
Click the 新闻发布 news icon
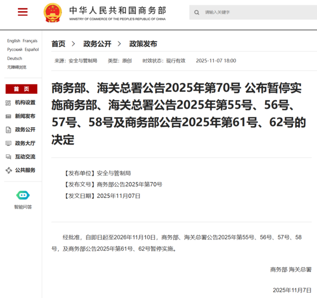[x=8, y=116]
